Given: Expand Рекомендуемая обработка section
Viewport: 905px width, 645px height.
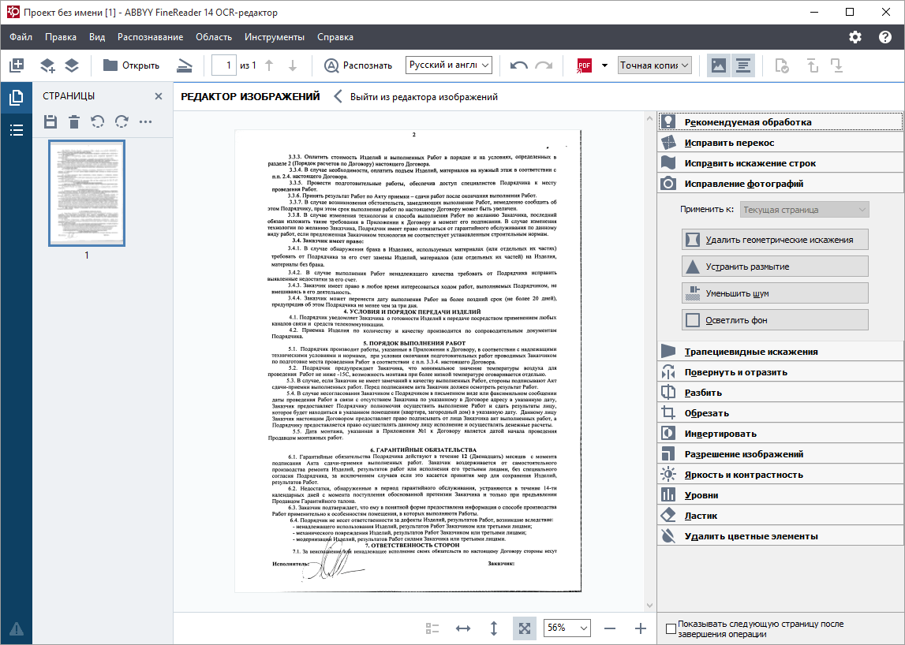Looking at the screenshot, I should click(x=780, y=121).
